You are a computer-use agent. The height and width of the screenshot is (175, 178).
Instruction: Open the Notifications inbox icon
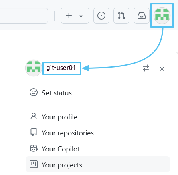coord(142,16)
